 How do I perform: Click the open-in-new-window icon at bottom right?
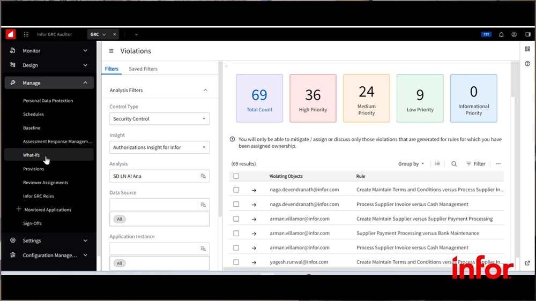click(527, 263)
